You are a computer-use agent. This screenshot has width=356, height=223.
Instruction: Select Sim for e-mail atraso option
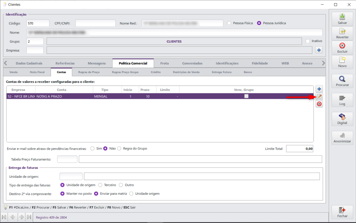coord(92,148)
